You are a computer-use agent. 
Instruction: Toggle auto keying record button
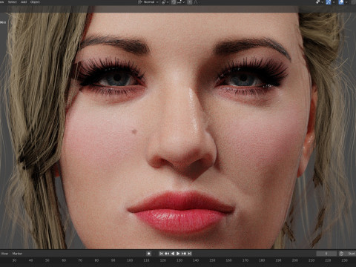pos(148,254)
